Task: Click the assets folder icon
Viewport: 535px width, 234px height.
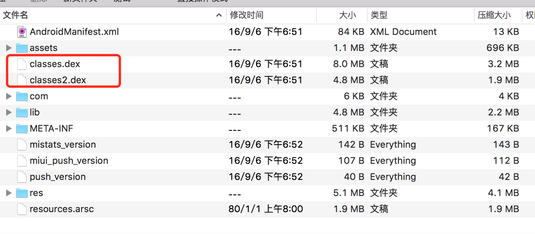Action: [21, 48]
